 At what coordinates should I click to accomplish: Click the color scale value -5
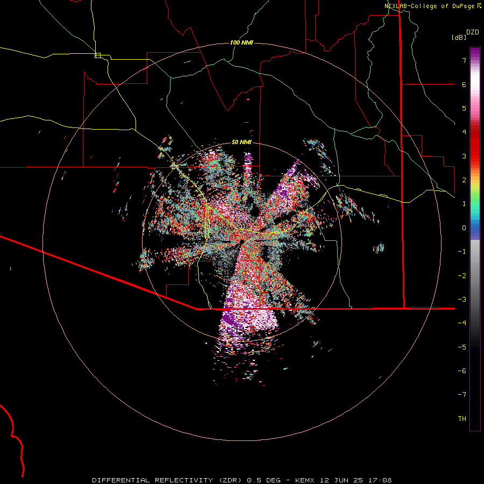tap(462, 347)
